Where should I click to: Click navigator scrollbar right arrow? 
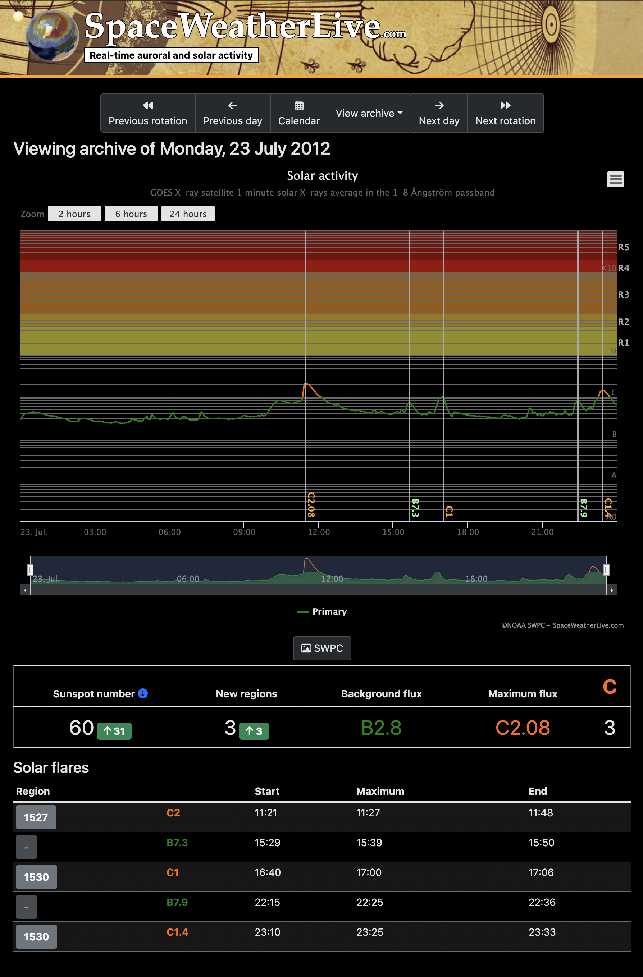pos(612,590)
